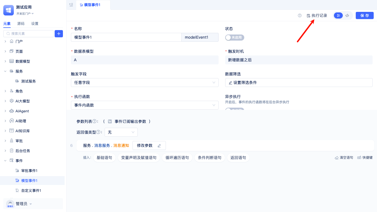Click the AI大模型 cube icon
Image resolution: width=377 pixels, height=212 pixels.
pyautogui.click(x=12, y=101)
